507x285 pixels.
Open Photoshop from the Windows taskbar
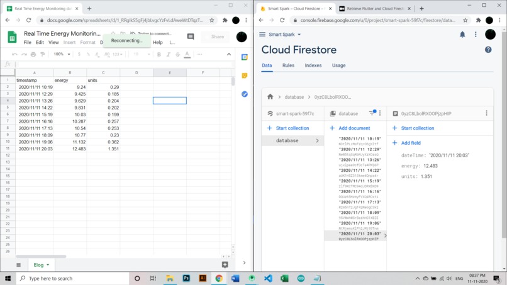coord(186,278)
